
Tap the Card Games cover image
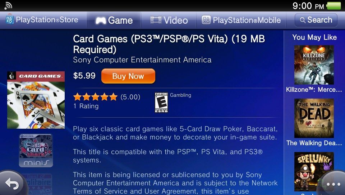[36, 100]
